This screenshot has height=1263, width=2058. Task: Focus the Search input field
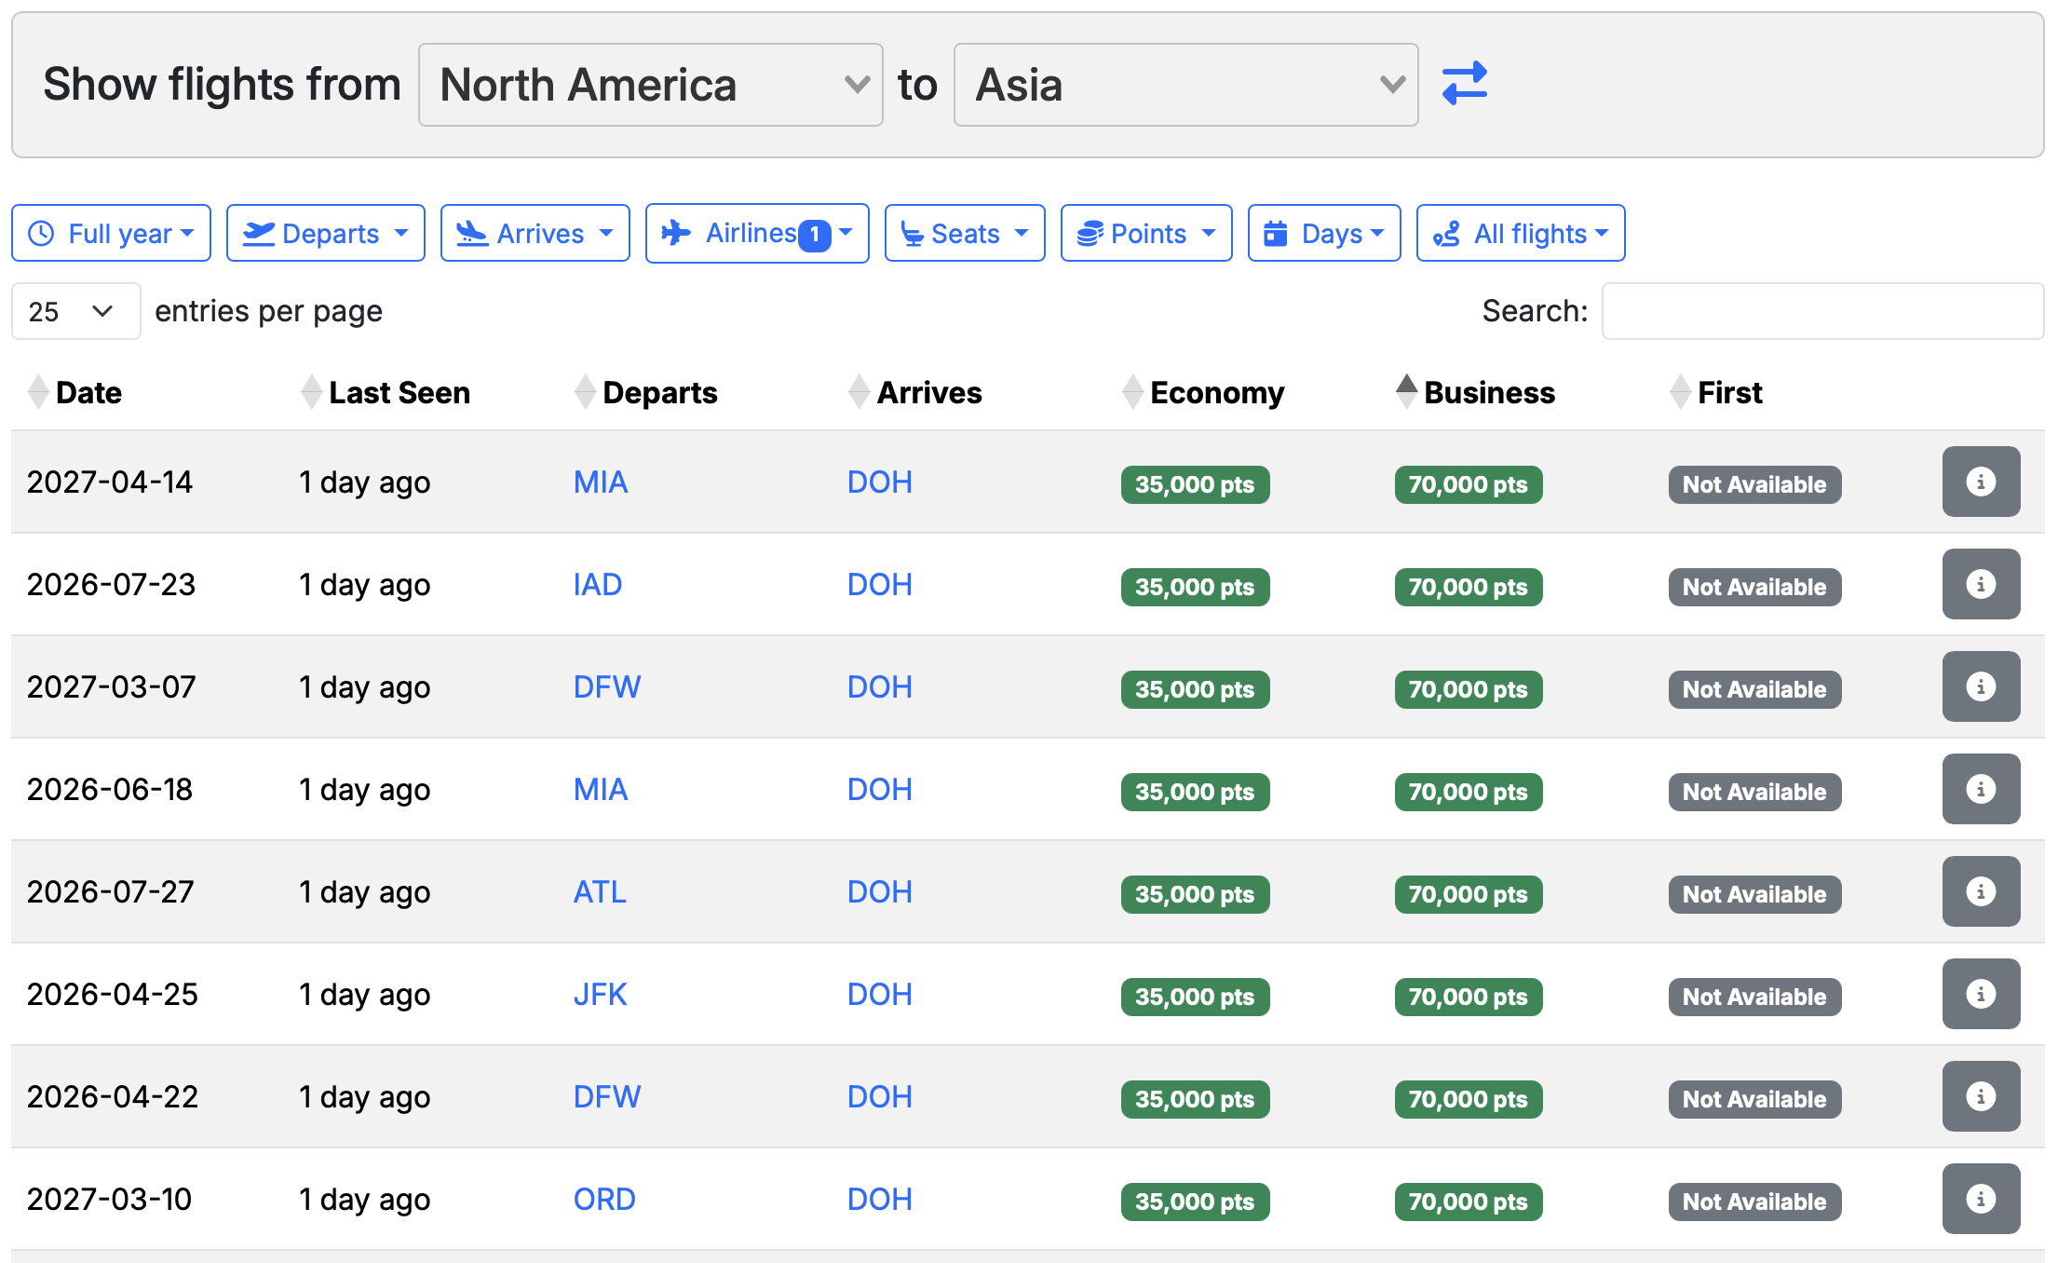(x=1822, y=311)
